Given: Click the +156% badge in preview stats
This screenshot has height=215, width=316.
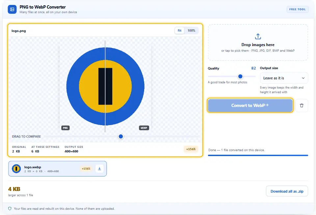Looking at the screenshot, I should pyautogui.click(x=191, y=149).
